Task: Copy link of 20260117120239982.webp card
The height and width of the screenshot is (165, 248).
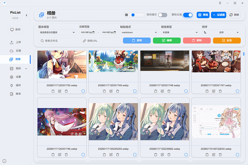Action: point(156,155)
